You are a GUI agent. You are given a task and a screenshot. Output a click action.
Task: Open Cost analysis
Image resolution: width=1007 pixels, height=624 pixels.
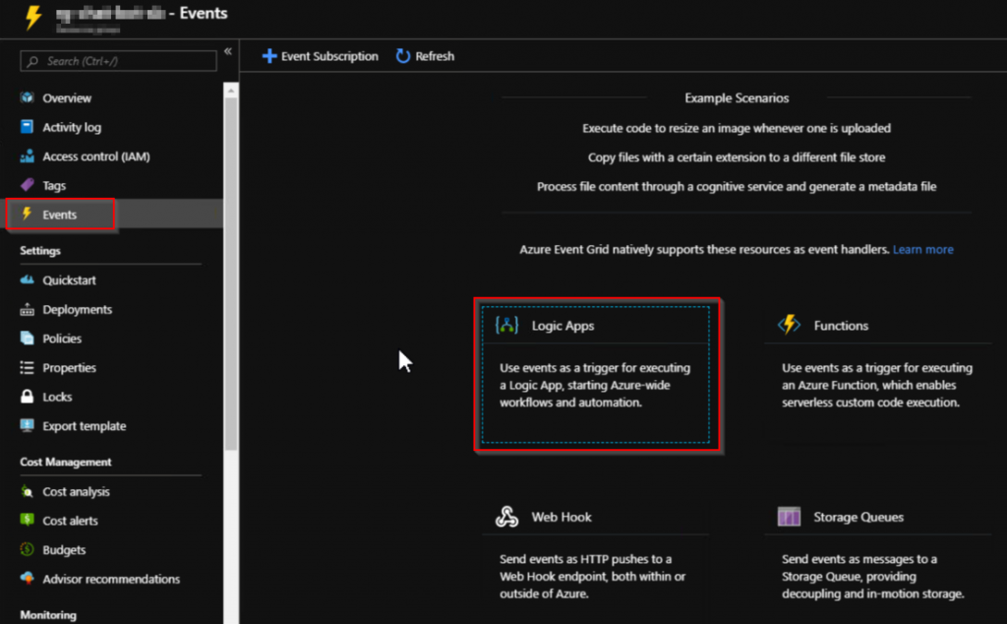click(76, 491)
